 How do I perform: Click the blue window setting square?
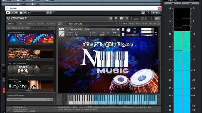[x=159, y=13]
